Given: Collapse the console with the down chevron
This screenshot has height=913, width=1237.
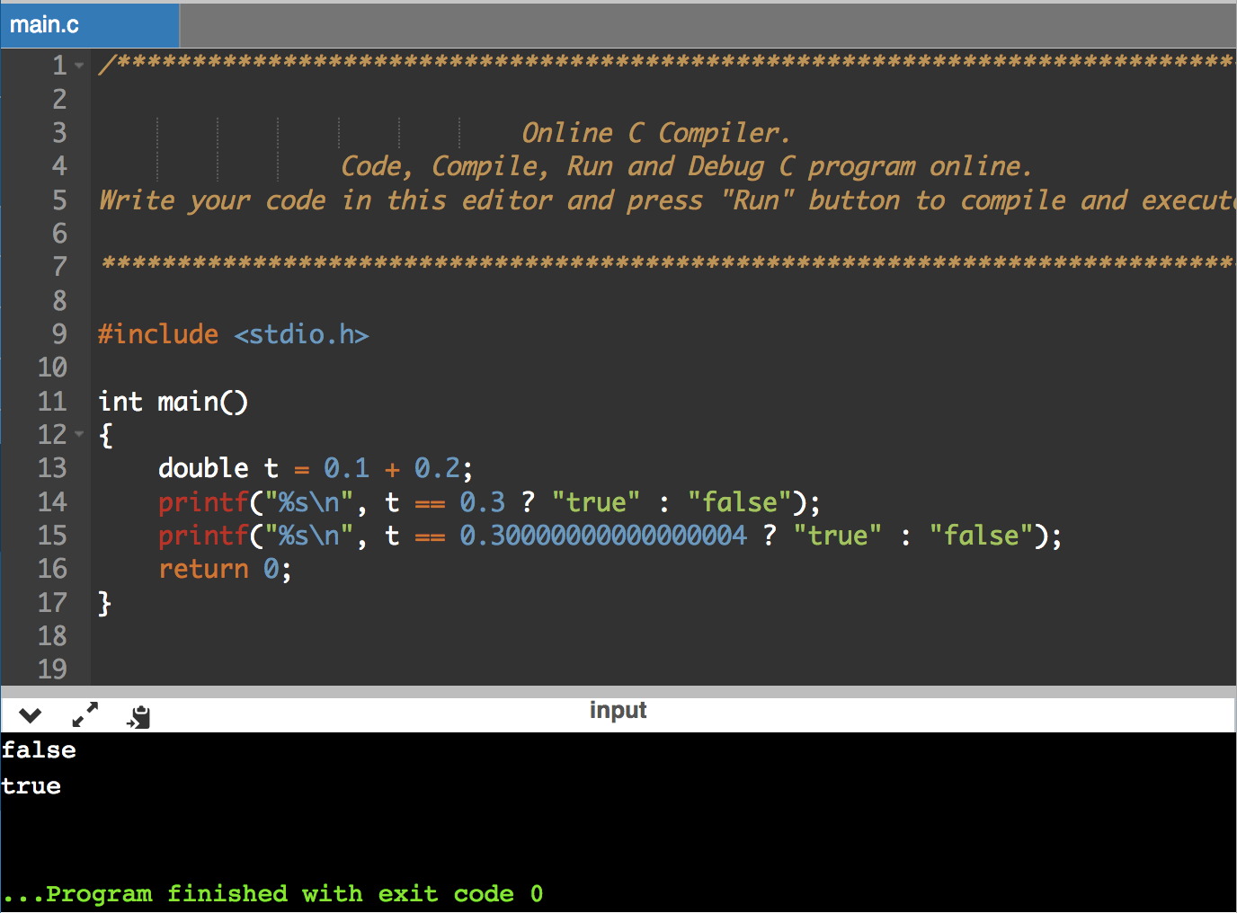Looking at the screenshot, I should [31, 715].
